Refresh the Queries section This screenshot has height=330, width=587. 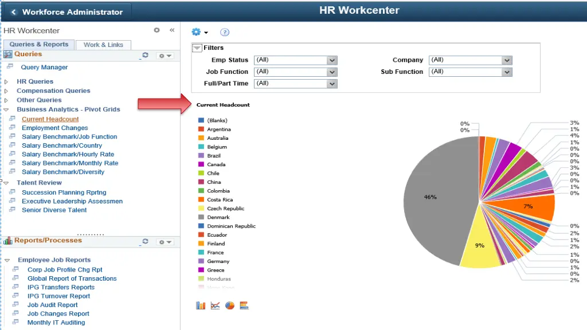tap(145, 55)
